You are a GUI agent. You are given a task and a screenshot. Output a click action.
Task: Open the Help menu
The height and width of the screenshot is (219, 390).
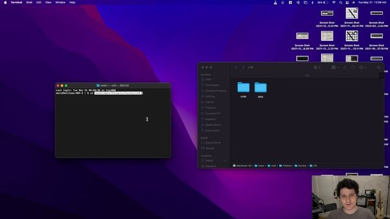coord(72,2)
